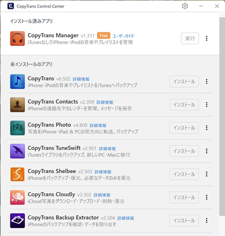This screenshot has height=236, width=225.
Task: Click the 未インストールのアプリ section heading
Action: (x=31, y=64)
